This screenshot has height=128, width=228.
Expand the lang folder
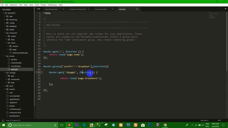[x=6, y=39]
